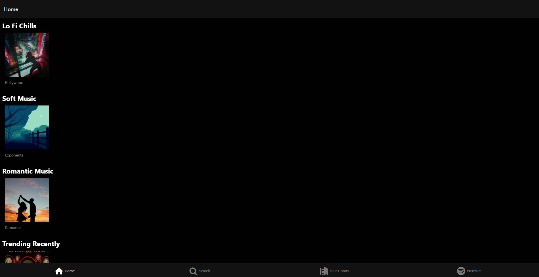
Task: Click the Your Library books icon
Action: [324, 271]
